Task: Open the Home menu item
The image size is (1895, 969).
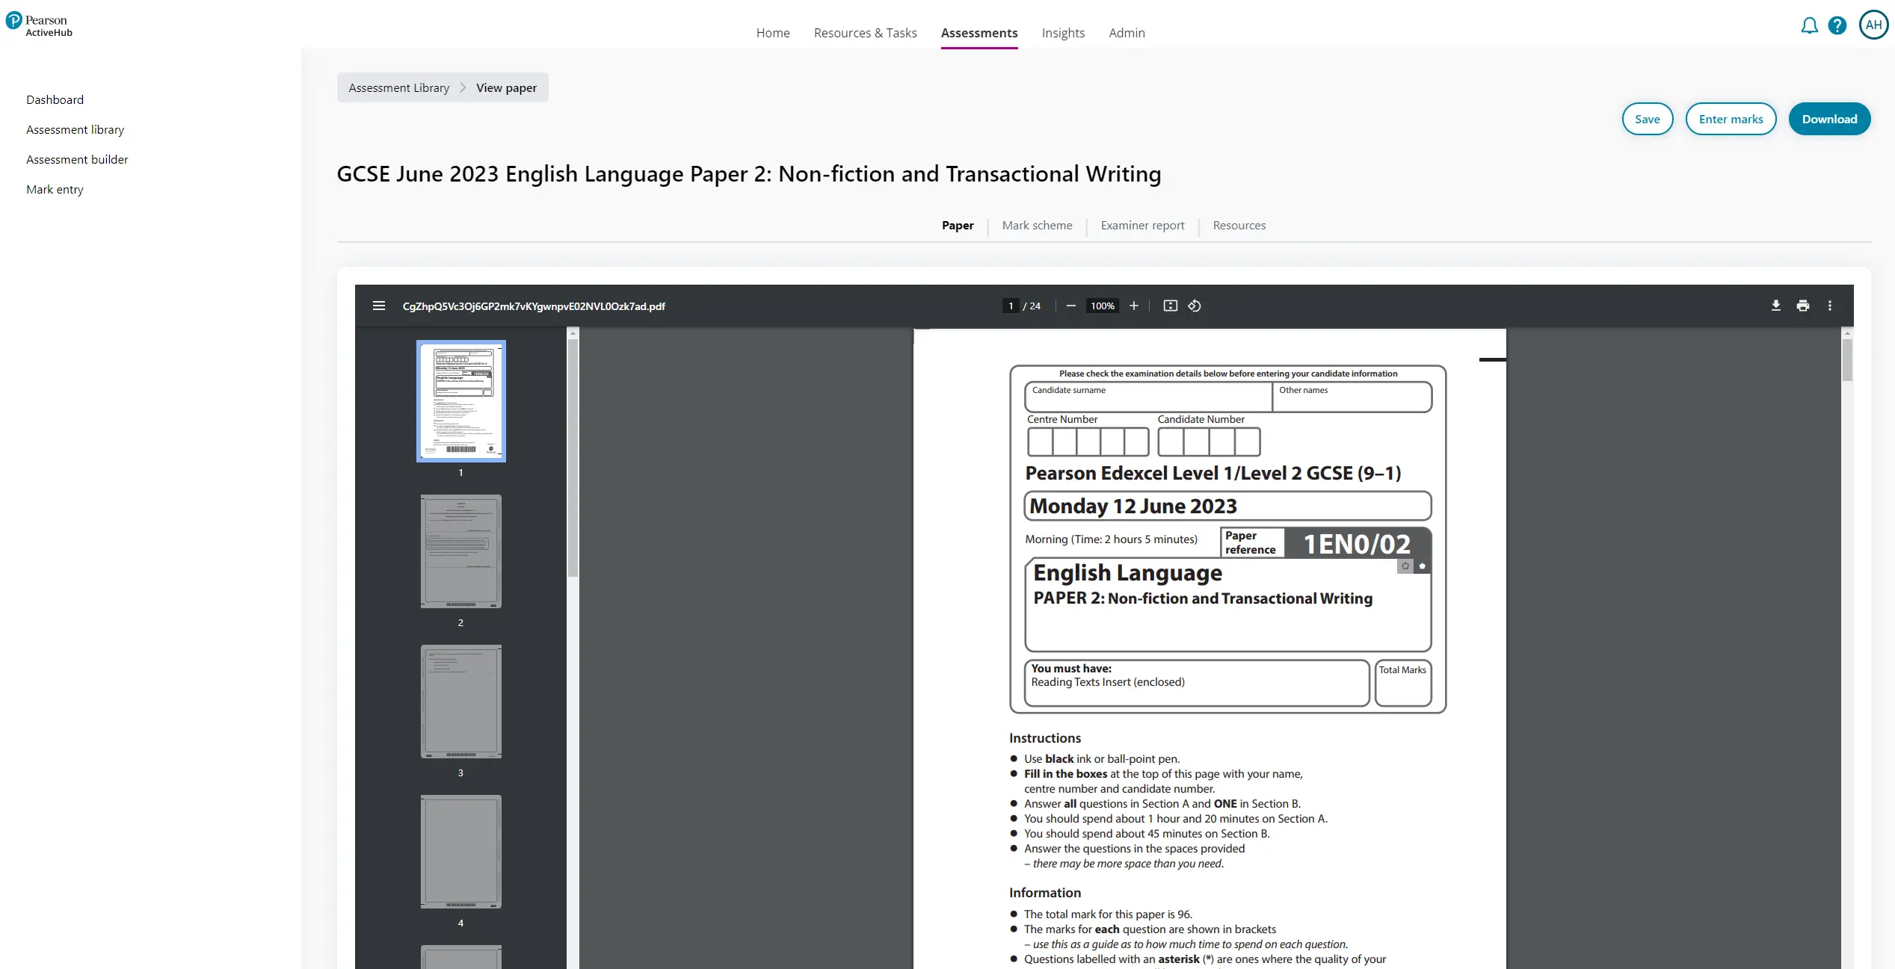Action: (773, 33)
